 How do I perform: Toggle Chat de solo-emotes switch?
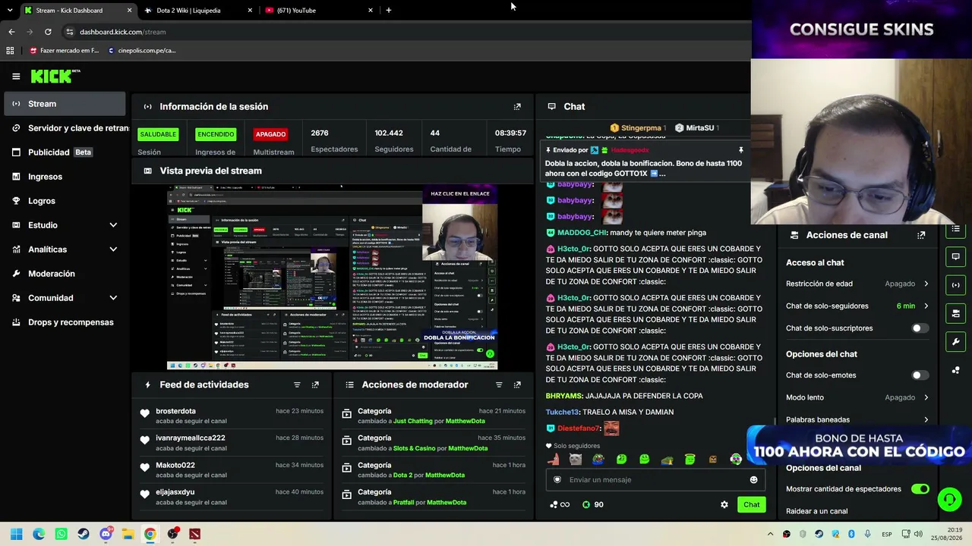pyautogui.click(x=920, y=375)
